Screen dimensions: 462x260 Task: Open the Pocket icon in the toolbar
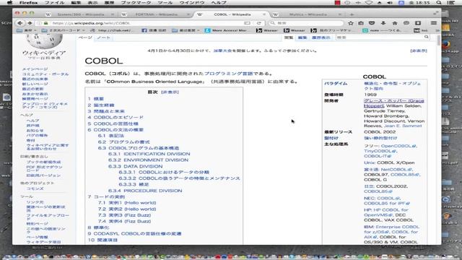372,23
